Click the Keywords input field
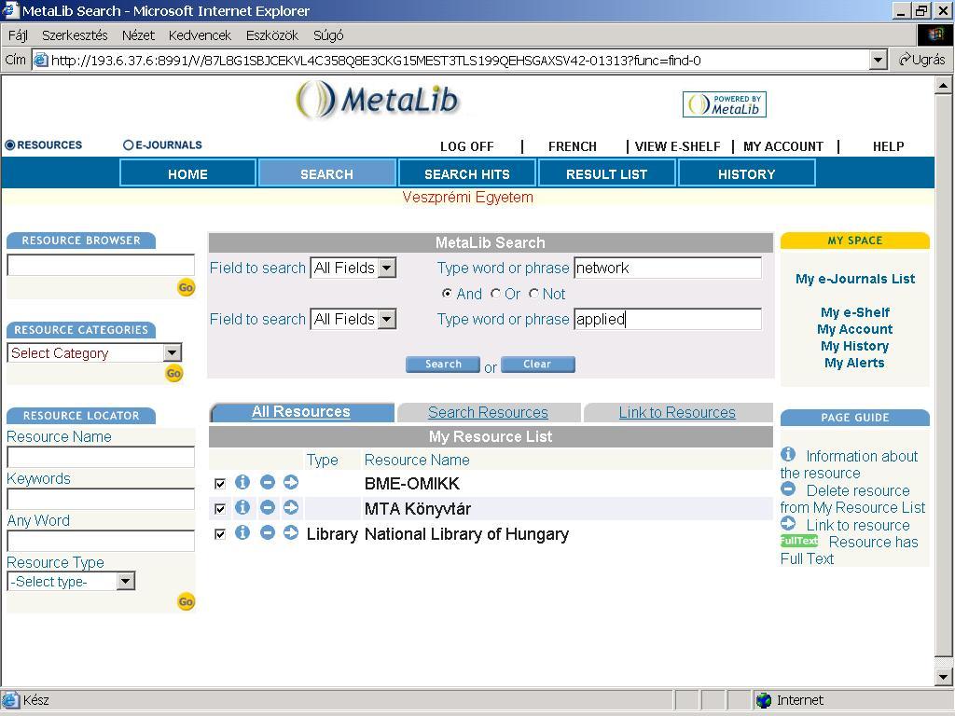 point(101,500)
